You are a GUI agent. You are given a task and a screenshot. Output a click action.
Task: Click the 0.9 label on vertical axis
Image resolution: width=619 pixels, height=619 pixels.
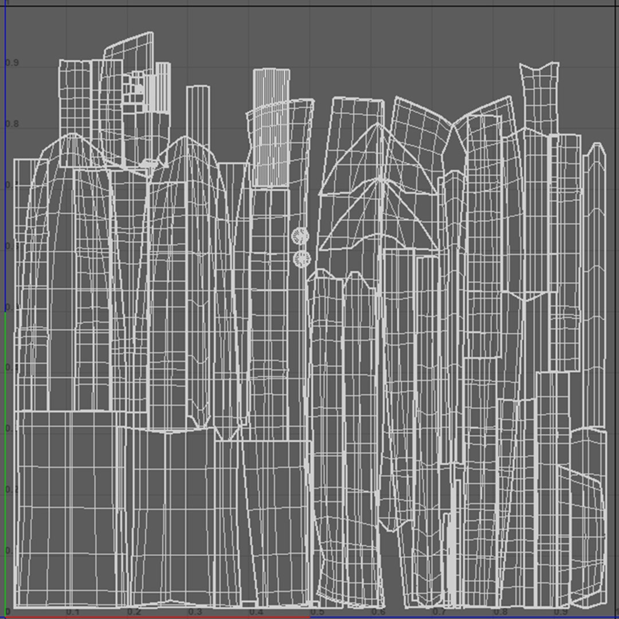pos(12,62)
